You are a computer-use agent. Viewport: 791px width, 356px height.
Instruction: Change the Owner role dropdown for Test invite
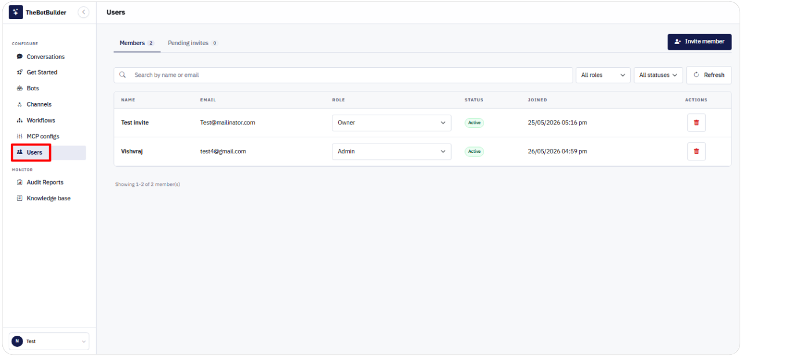391,123
